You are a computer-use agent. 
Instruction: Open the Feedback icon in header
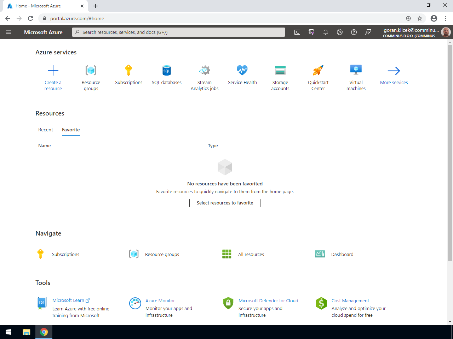pyautogui.click(x=368, y=32)
